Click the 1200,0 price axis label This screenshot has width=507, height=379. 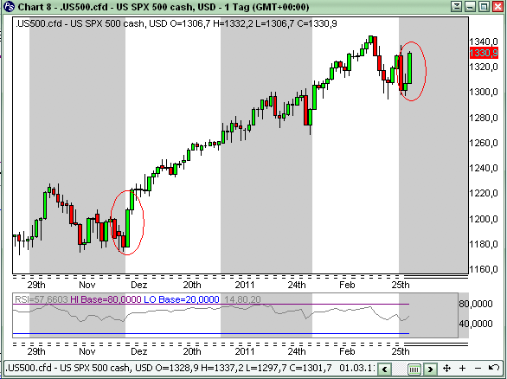[484, 219]
